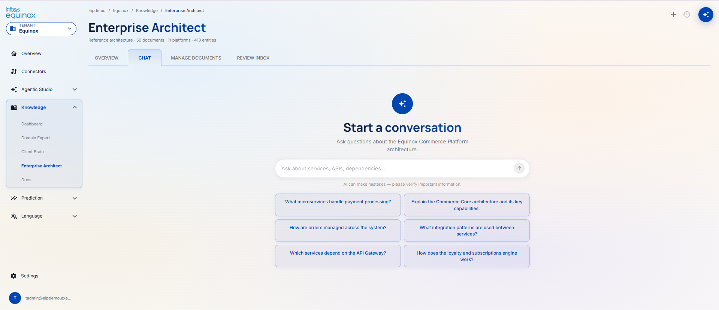Click the 50 documents subtitle text
This screenshot has height=310, width=719.
pyautogui.click(x=150, y=40)
